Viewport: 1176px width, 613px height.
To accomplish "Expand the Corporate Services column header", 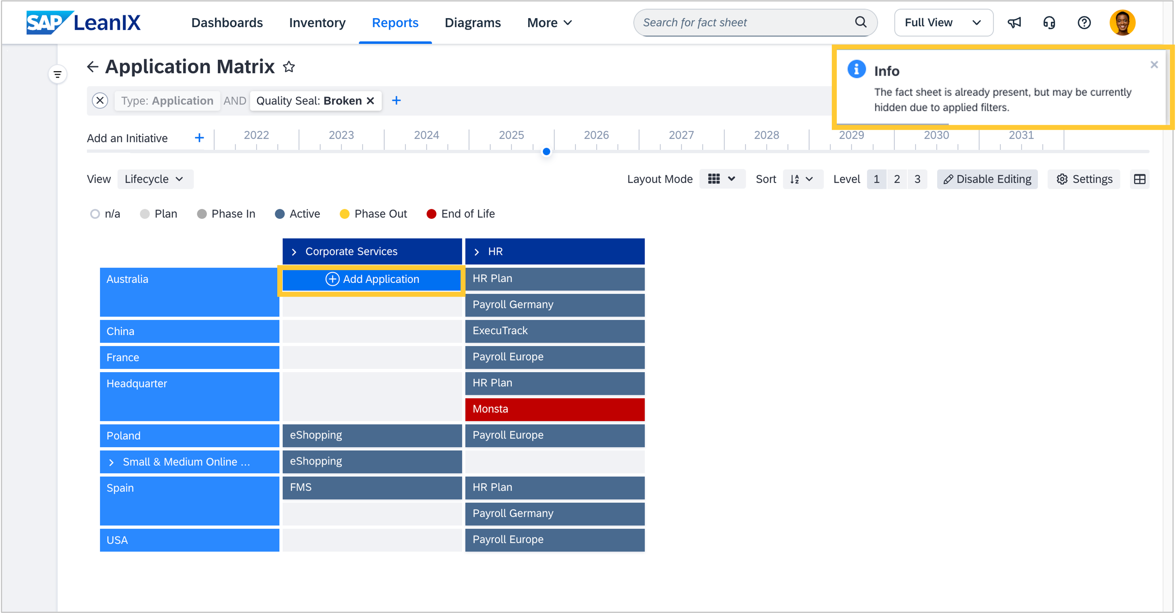I will (294, 252).
